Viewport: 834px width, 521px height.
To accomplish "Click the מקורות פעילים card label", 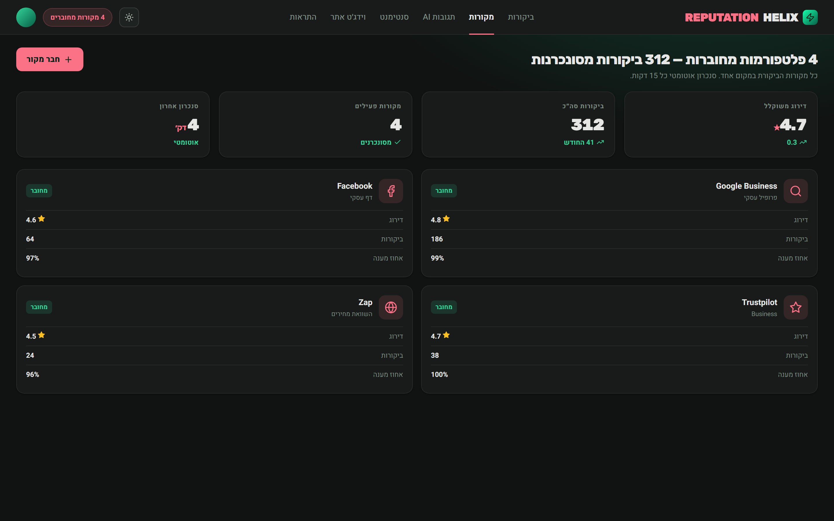I will coord(378,106).
